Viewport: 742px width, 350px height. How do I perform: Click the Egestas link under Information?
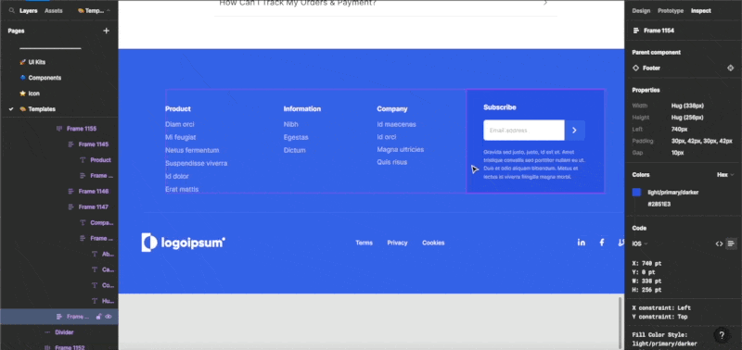click(296, 137)
